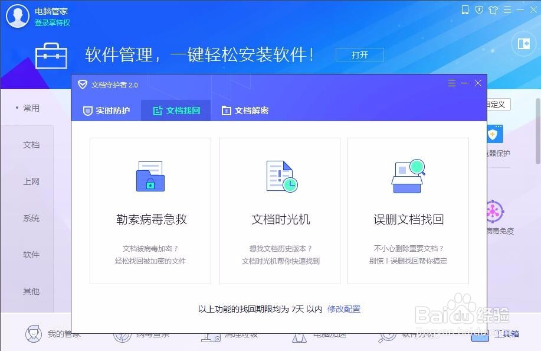Select 常用 in the left sidebar
Image resolution: width=541 pixels, height=351 pixels.
[x=31, y=108]
